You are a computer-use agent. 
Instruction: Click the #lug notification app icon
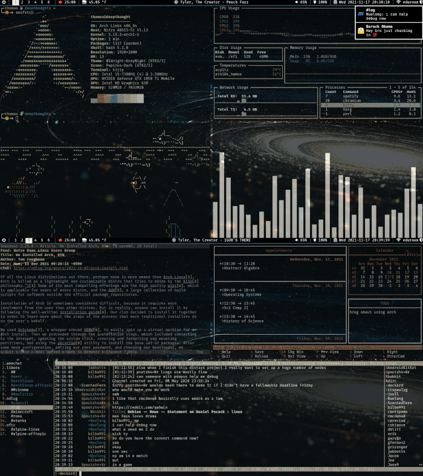pos(361,14)
